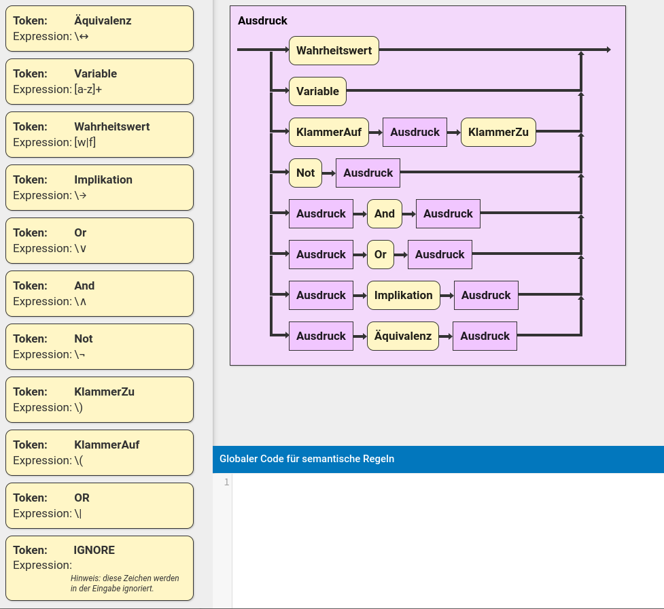Select the Ausdruck node preceding the Implikation node
This screenshot has width=664, height=609.
(321, 295)
